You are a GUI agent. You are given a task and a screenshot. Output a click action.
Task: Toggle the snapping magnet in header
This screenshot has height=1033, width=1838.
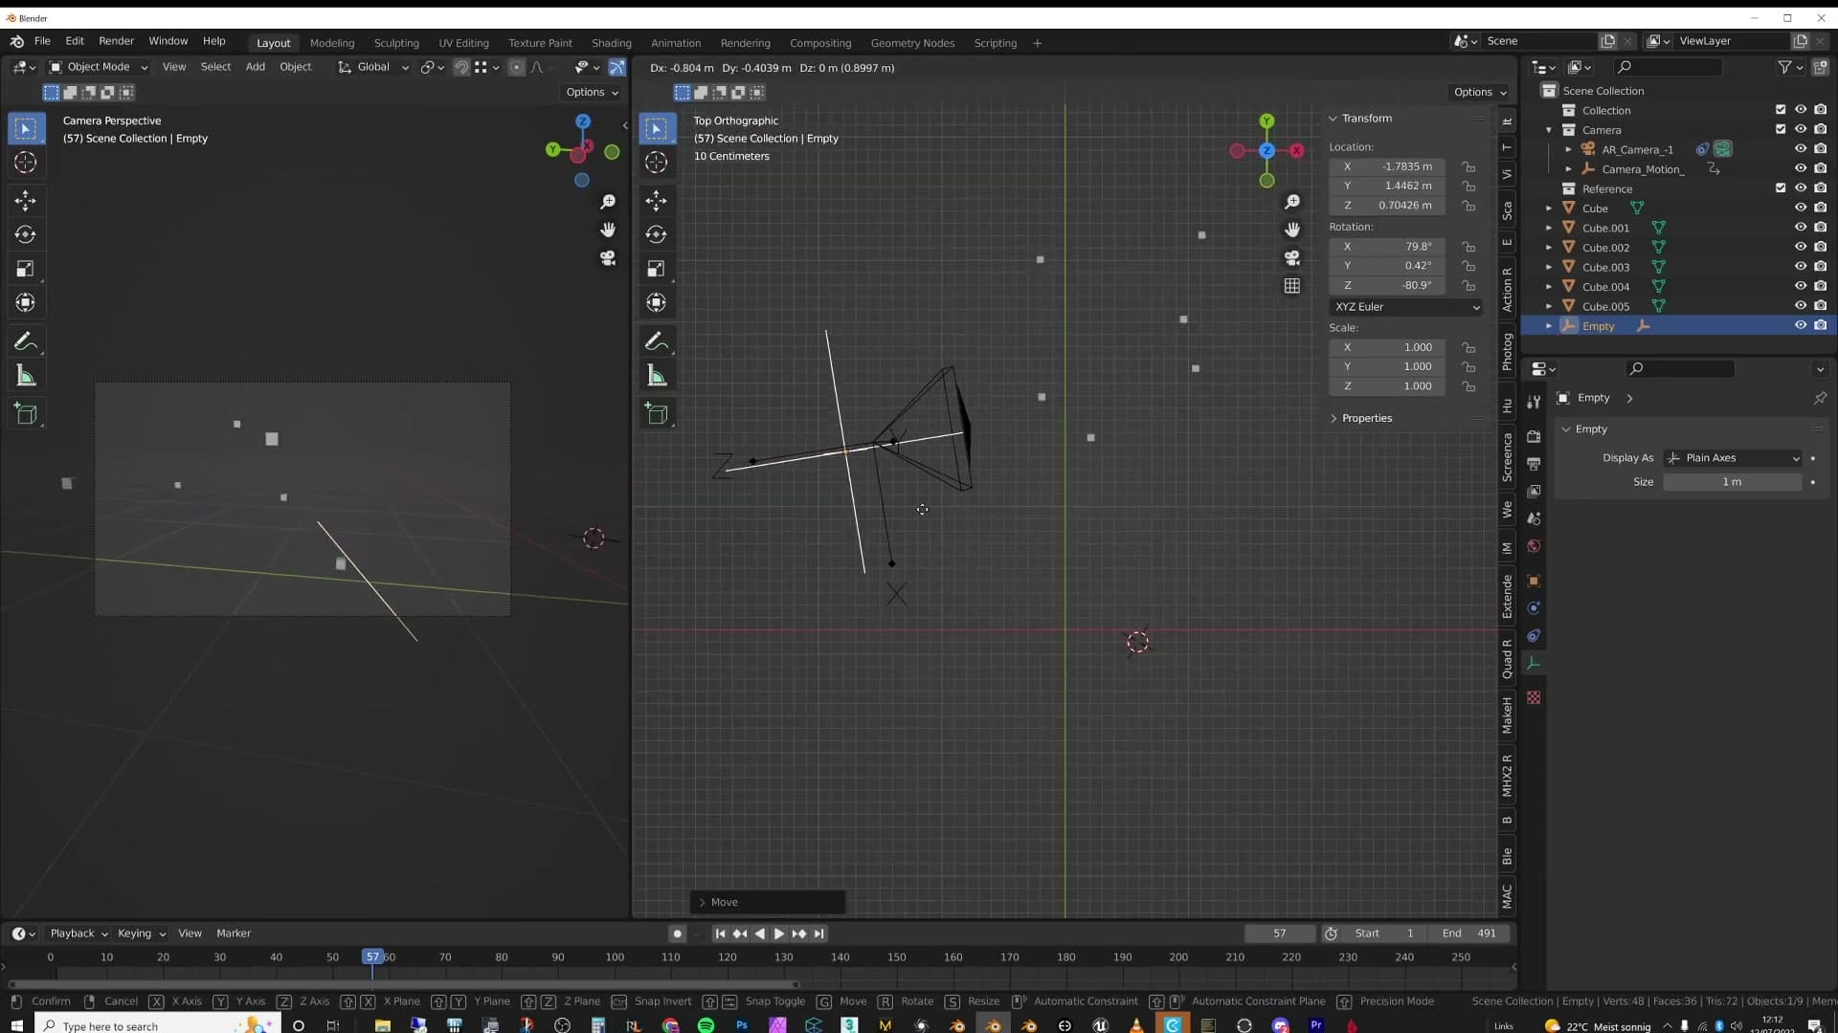461,67
